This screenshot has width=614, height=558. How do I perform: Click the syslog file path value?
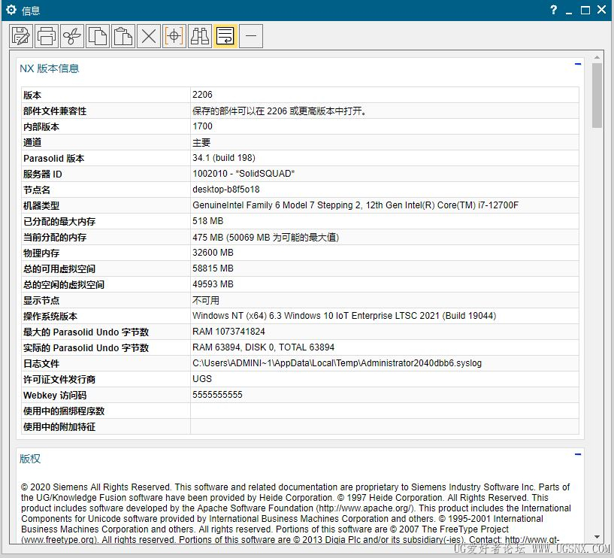pyautogui.click(x=337, y=363)
